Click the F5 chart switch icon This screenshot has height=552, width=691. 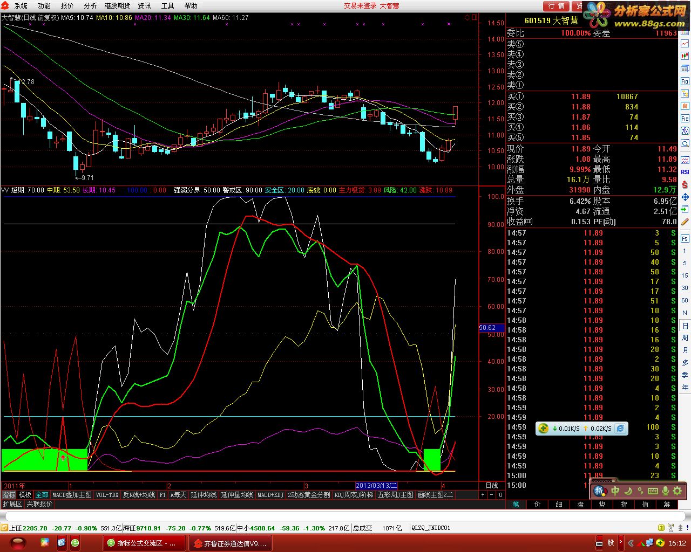point(685,238)
